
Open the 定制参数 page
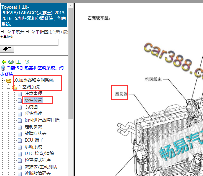pyautogui.click(x=33, y=127)
